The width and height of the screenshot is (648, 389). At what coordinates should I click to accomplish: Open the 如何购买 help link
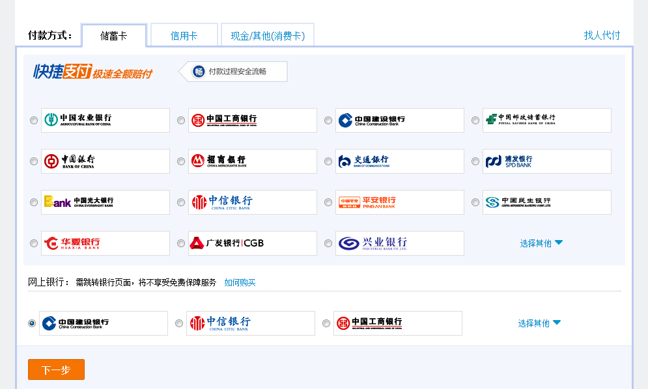[240, 282]
